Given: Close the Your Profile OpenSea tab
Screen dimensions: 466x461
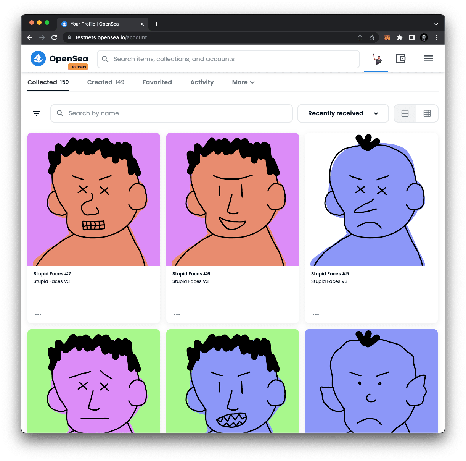Looking at the screenshot, I should pyautogui.click(x=142, y=24).
